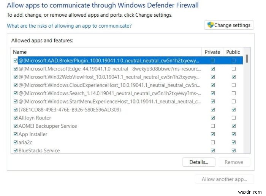Image resolution: width=266 pixels, height=196 pixels.
Task: Open risks of allowing an app link
Action: [69, 26]
